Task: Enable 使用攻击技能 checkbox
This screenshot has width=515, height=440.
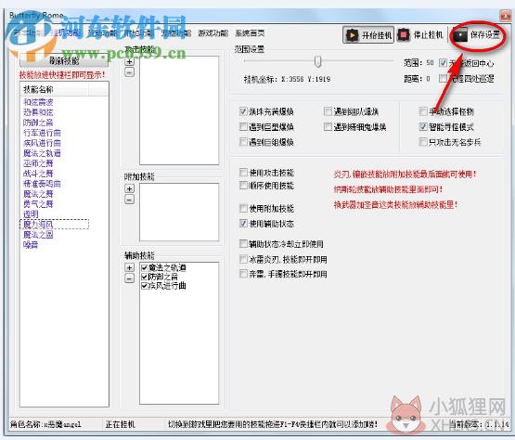Action: click(x=243, y=173)
